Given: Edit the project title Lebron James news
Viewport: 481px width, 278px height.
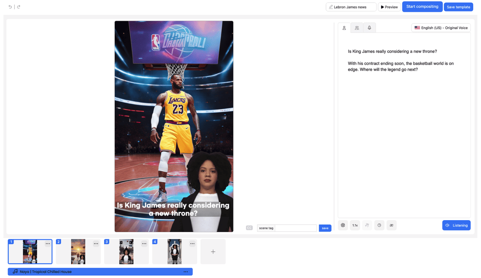Looking at the screenshot, I should 351,7.
